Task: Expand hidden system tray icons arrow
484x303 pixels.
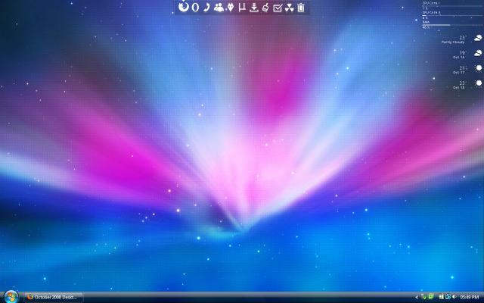Action: 417,298
